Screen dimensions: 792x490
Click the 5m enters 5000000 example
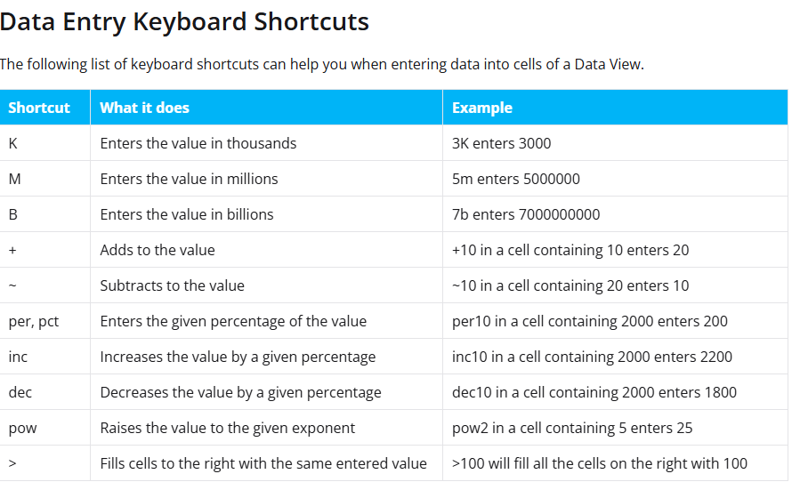click(x=516, y=179)
